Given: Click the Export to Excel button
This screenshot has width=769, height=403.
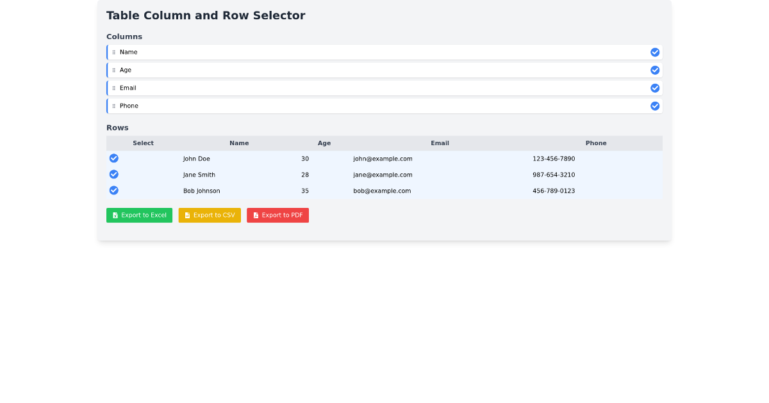Looking at the screenshot, I should pos(139,215).
